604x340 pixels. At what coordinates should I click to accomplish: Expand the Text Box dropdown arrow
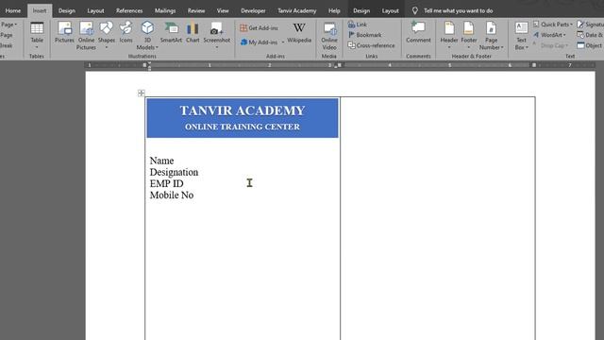point(527,48)
